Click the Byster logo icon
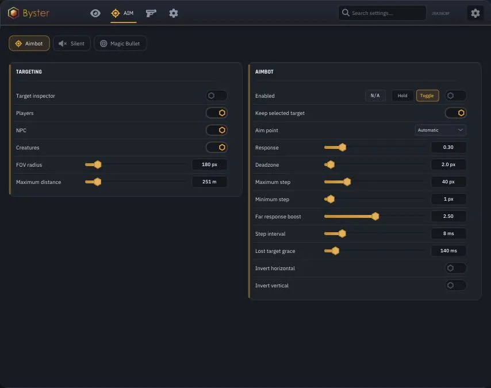 13,13
